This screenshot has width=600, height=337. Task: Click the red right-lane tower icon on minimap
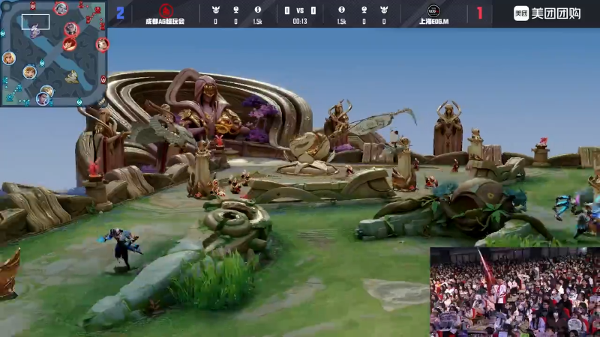coord(103,79)
